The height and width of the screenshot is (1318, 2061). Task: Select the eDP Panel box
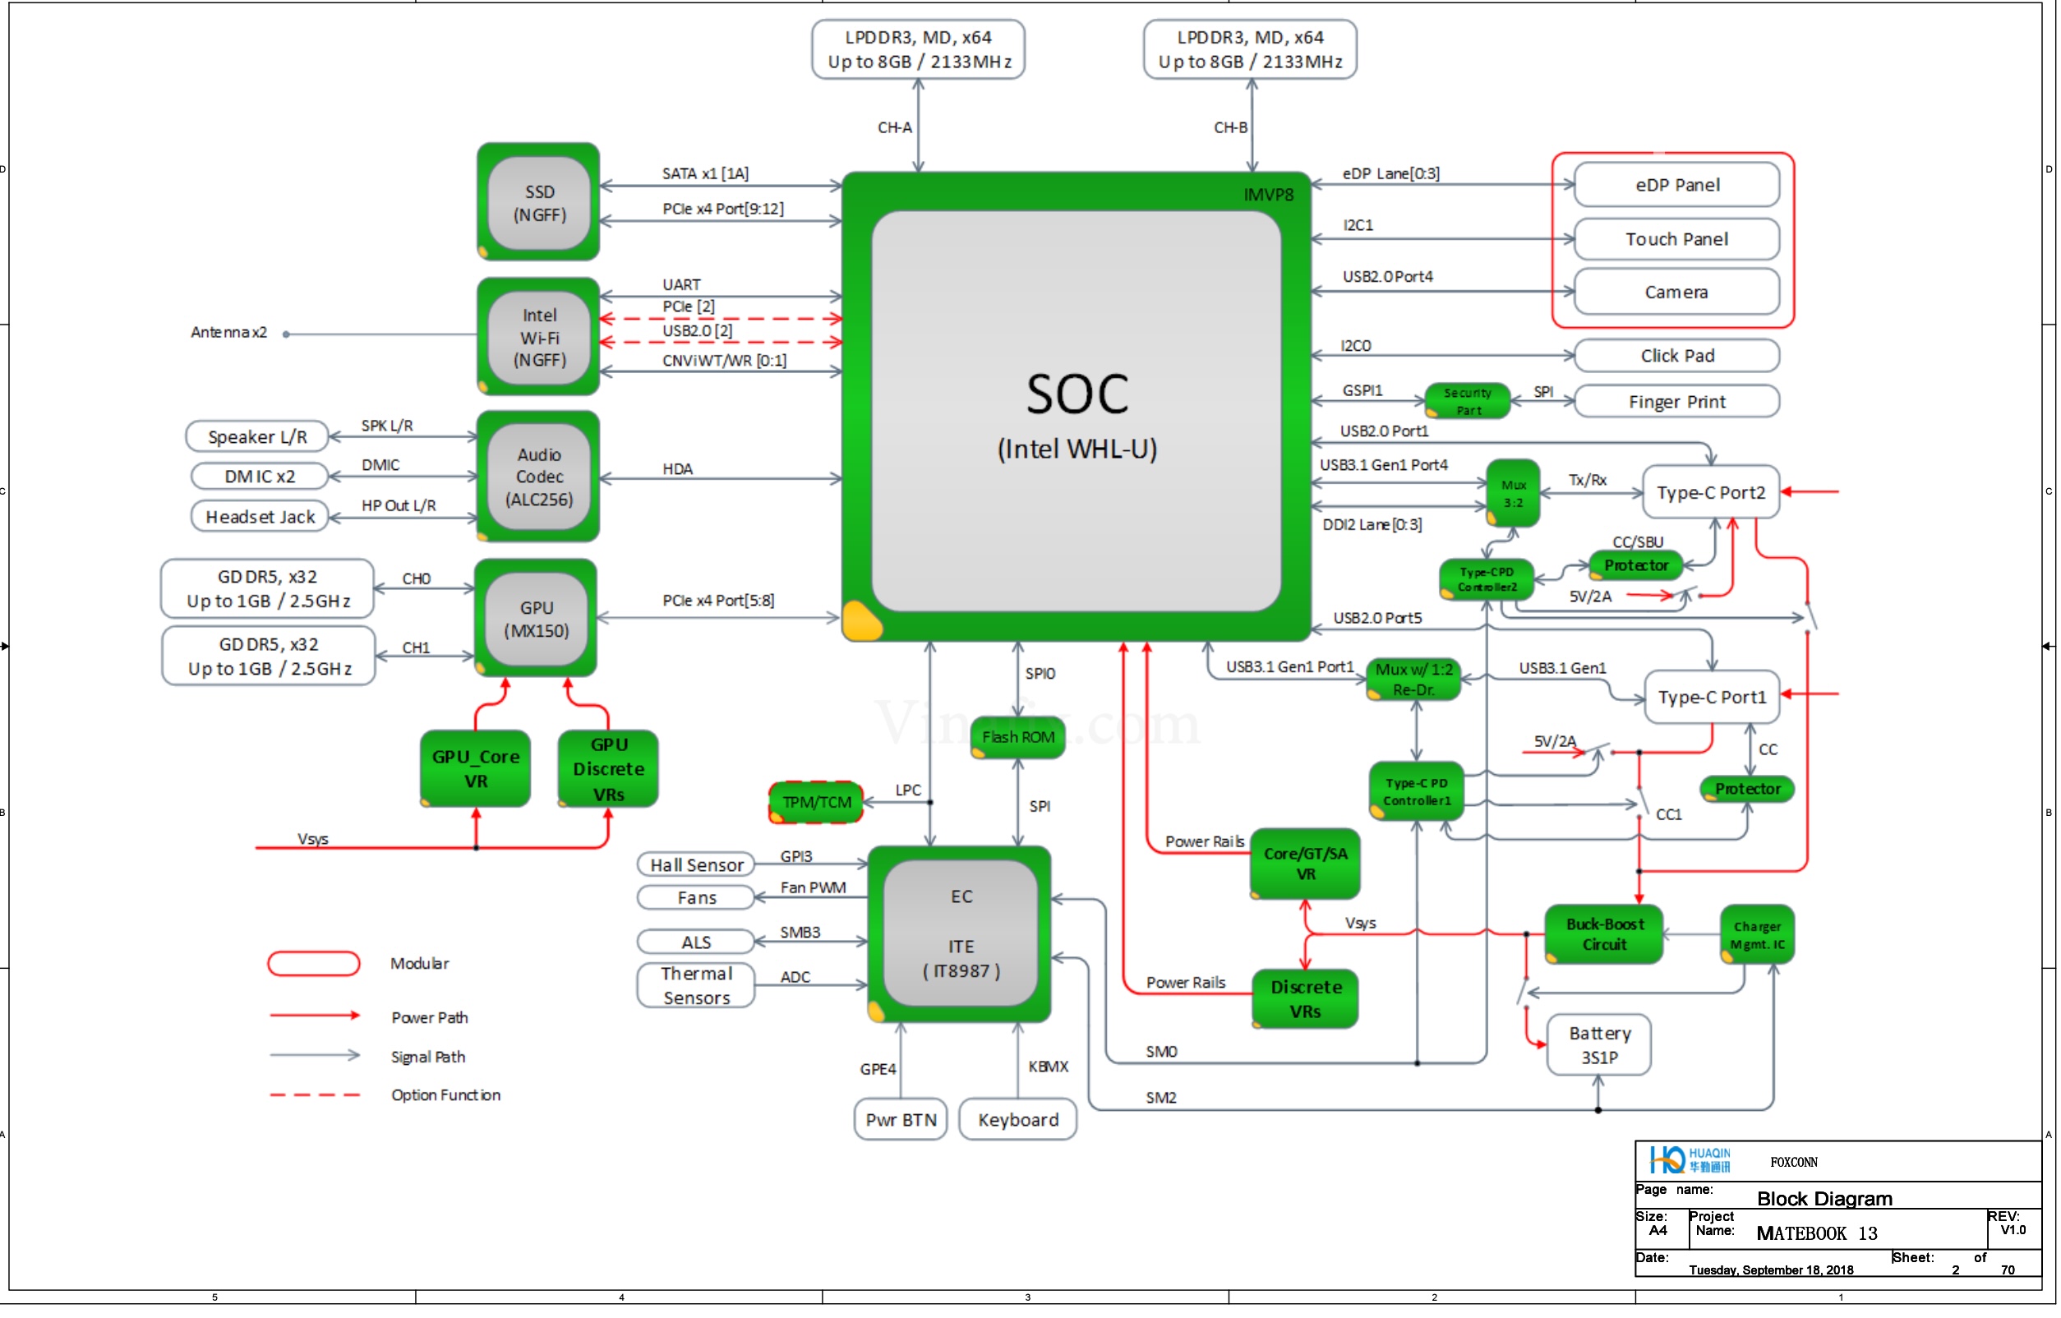coord(1676,185)
